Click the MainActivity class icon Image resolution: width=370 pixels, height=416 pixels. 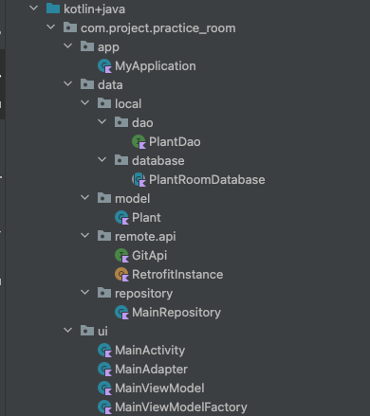[x=104, y=351]
